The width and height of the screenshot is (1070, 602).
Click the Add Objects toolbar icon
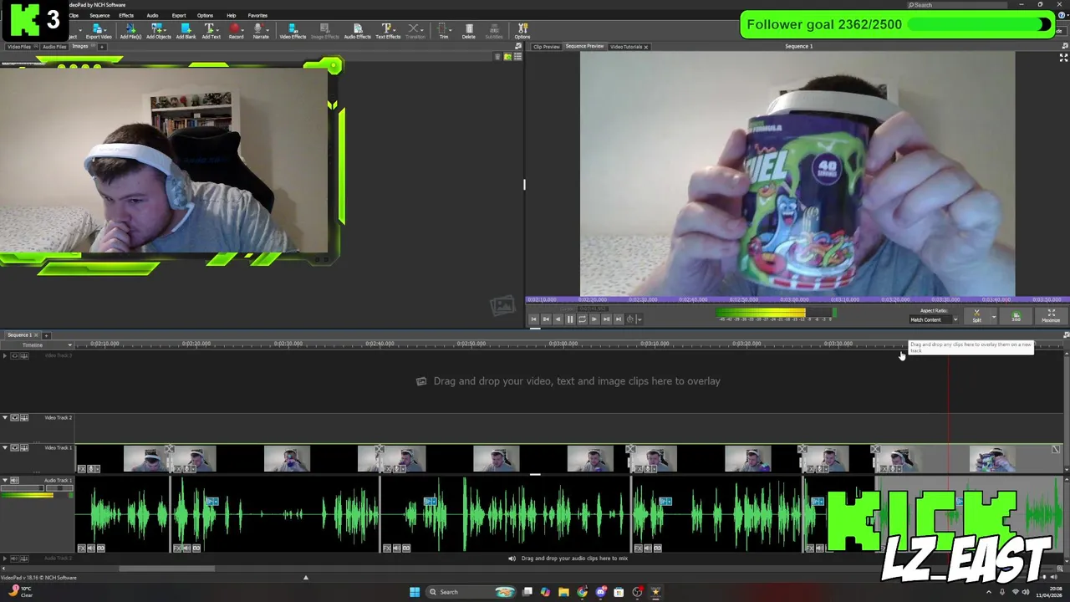[x=158, y=32]
